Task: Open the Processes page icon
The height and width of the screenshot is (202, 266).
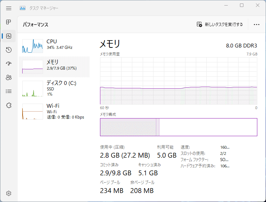Action: 8,22
